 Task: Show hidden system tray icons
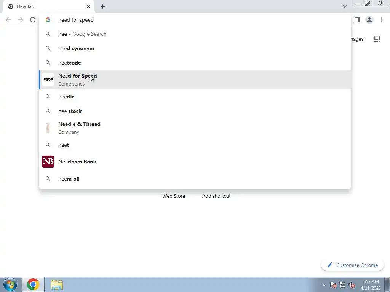pos(324,285)
